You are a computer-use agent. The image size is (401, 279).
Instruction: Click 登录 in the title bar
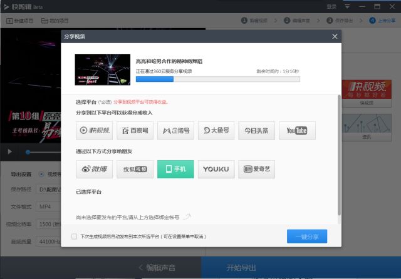click(331, 7)
